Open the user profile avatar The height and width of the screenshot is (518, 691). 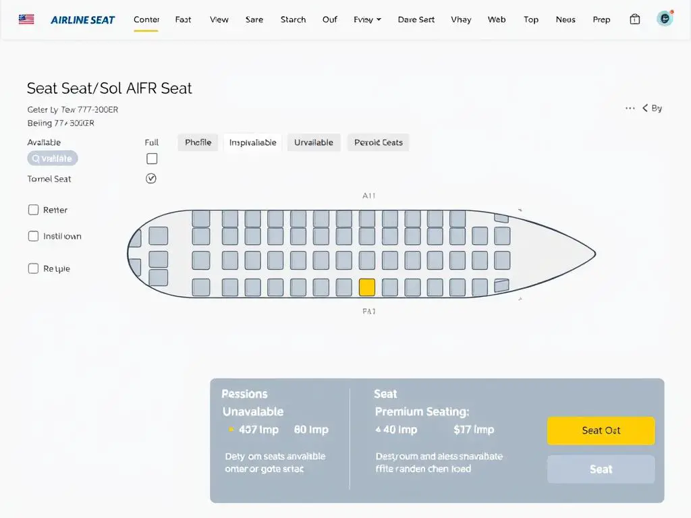click(665, 18)
